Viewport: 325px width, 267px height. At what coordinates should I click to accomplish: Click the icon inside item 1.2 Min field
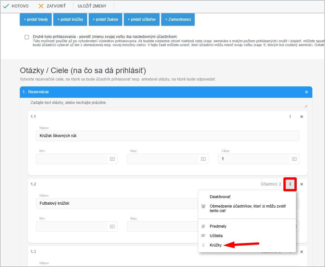coord(112,226)
